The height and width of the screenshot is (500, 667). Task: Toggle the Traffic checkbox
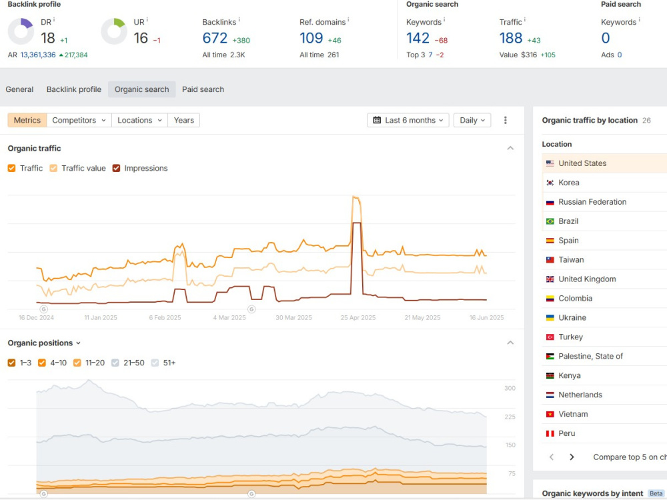[11, 169]
